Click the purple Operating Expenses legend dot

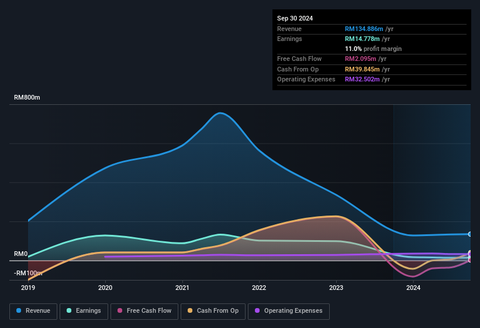coord(257,310)
